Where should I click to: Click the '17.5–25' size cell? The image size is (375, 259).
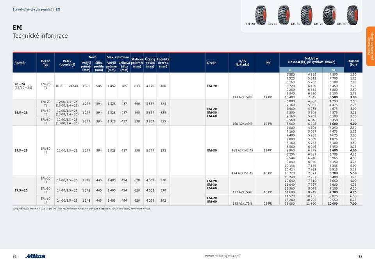click(21, 190)
